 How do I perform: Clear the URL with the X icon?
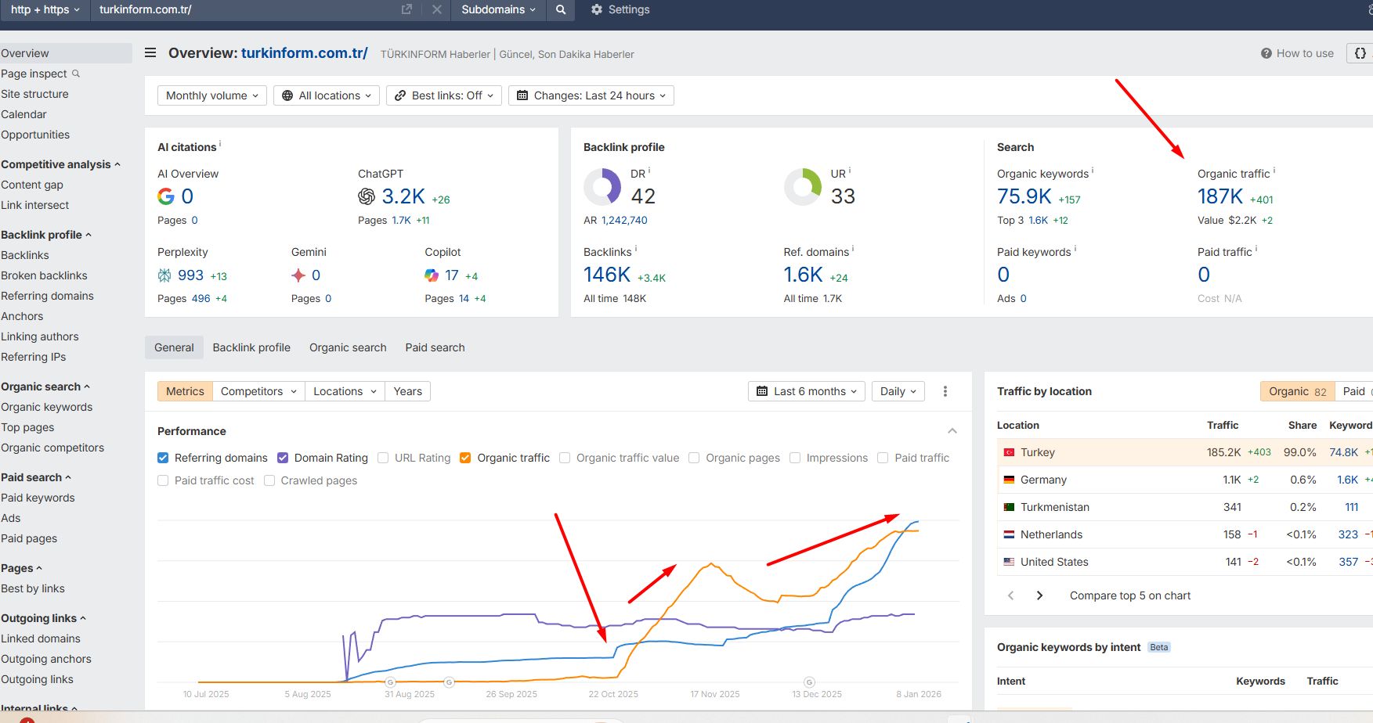point(437,10)
